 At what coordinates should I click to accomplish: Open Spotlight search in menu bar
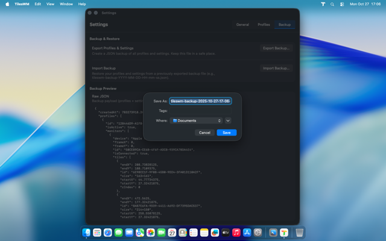332,4
